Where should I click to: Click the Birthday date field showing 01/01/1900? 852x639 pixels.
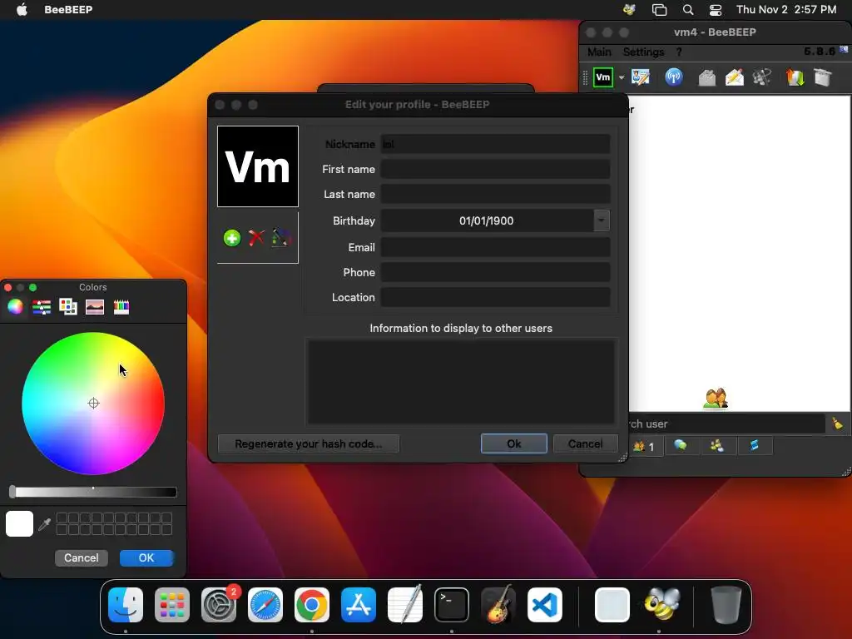tap(486, 220)
